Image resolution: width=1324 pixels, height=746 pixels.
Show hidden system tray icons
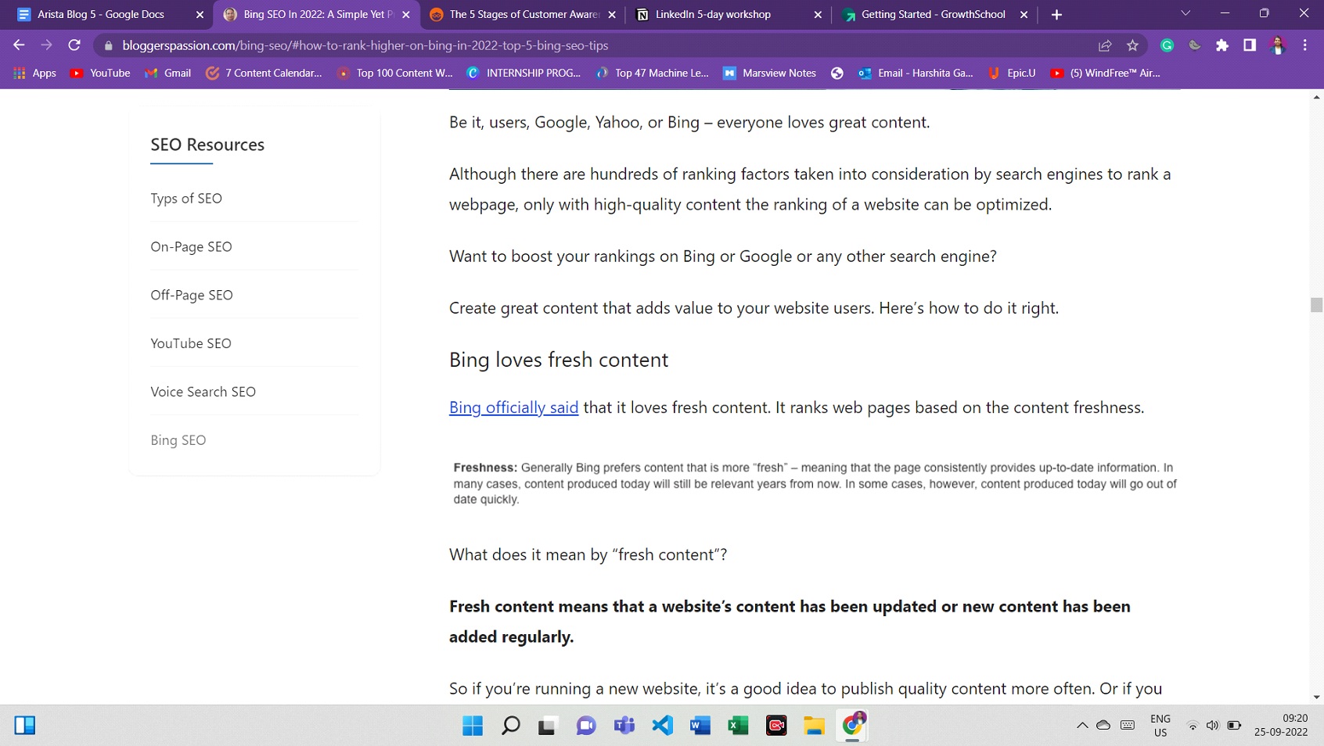(x=1082, y=726)
